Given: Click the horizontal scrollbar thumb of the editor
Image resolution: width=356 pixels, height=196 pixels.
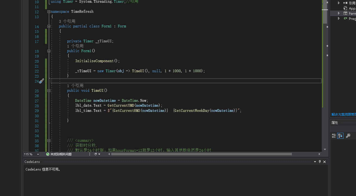Looking at the screenshot, I should pyautogui.click(x=201, y=154).
